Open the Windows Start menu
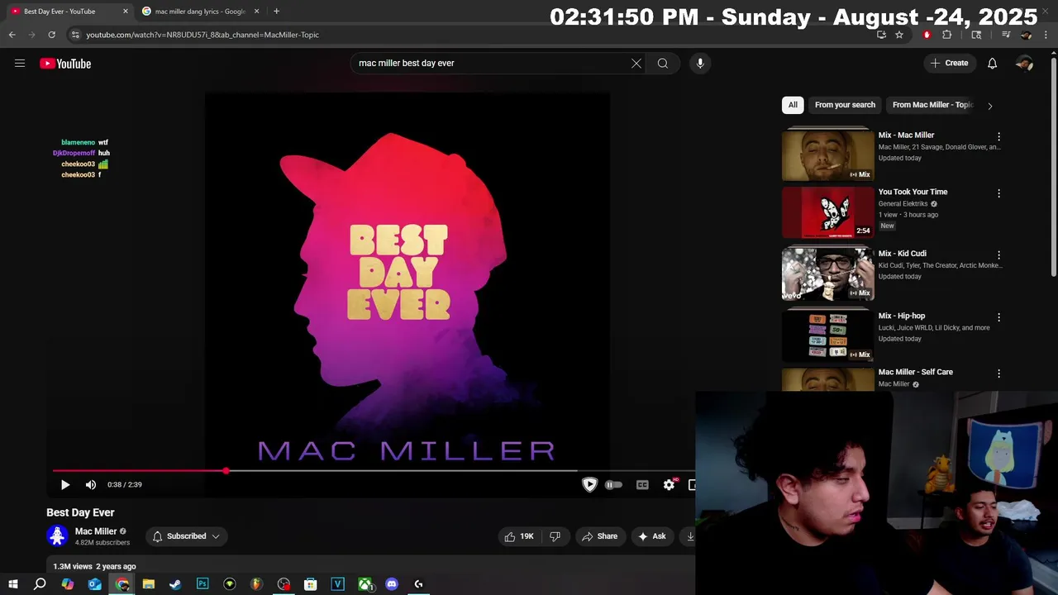The height and width of the screenshot is (595, 1058). pyautogui.click(x=13, y=584)
